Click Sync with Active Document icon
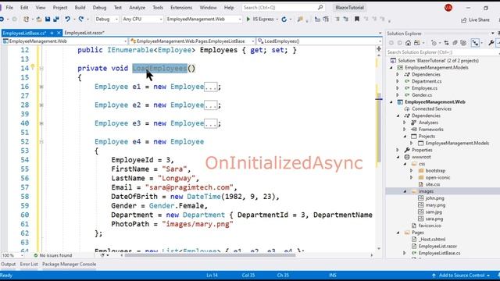The width and height of the screenshot is (500, 281). 446,43
